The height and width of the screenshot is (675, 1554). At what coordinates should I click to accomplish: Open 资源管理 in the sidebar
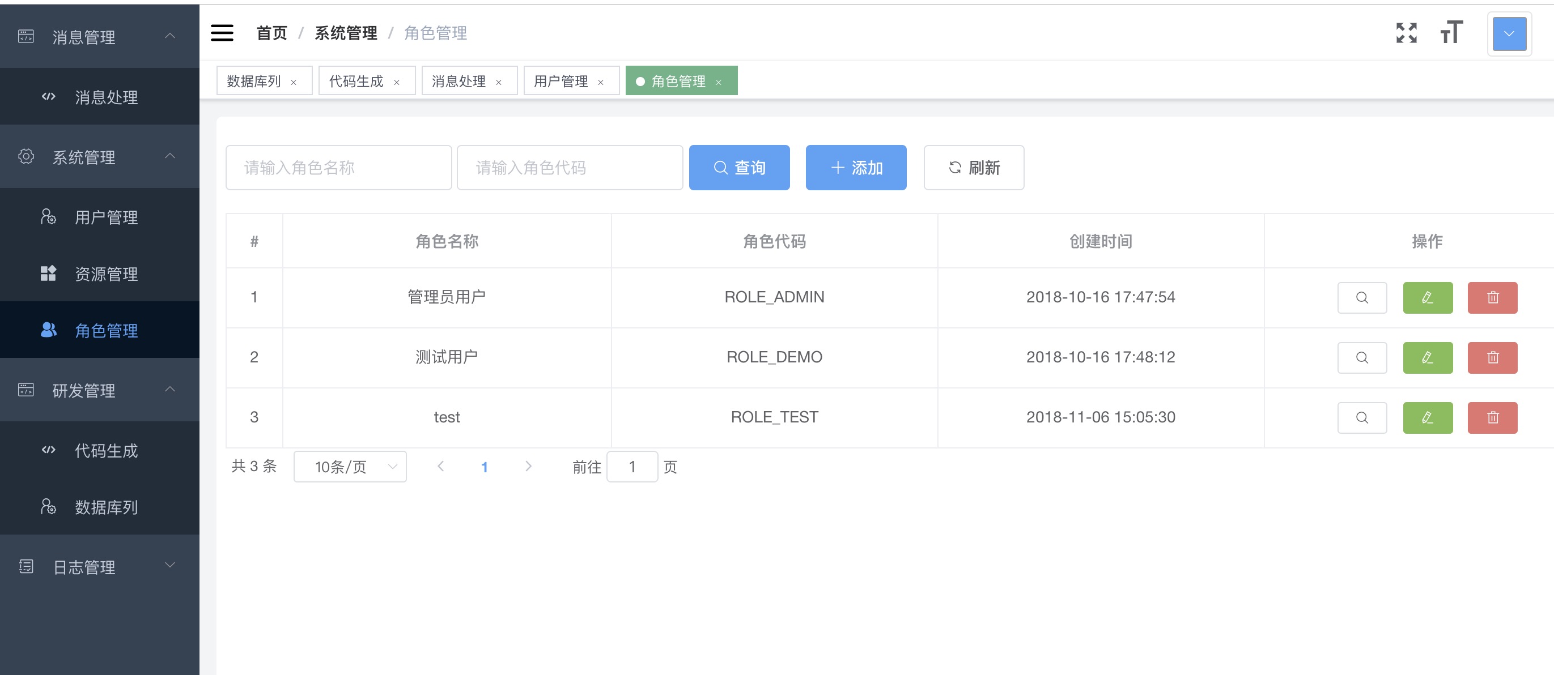[x=106, y=274]
